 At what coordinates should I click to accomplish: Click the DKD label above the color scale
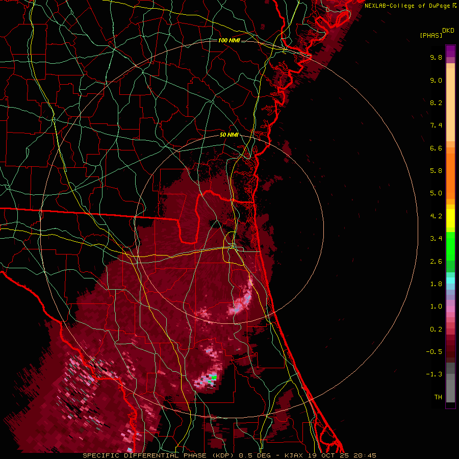point(448,31)
